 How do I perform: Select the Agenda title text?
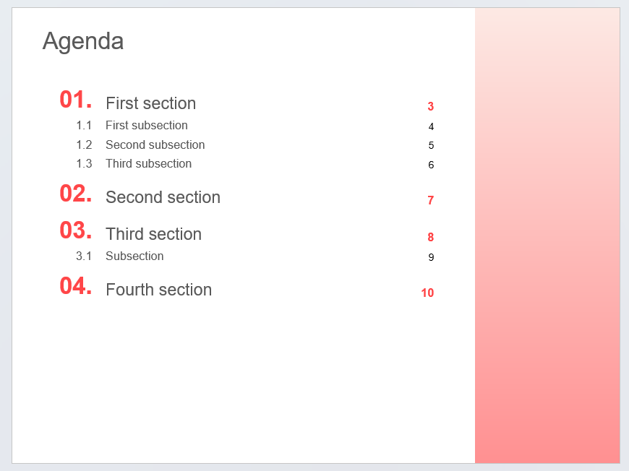[83, 41]
